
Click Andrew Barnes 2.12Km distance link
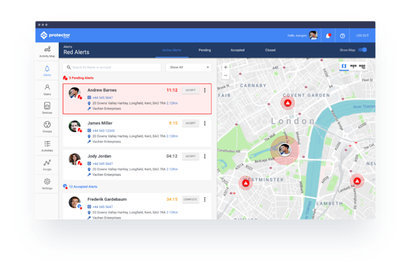[x=172, y=103]
